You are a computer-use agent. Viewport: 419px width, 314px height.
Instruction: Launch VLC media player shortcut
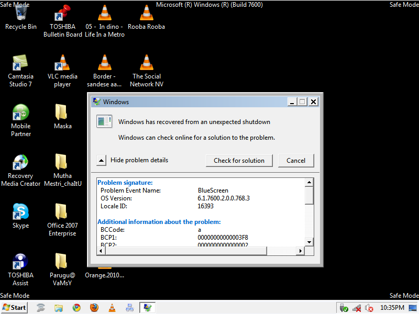click(x=62, y=71)
